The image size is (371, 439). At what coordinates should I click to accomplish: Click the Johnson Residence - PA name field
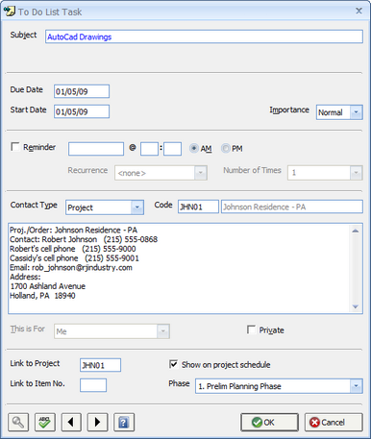[x=292, y=207]
